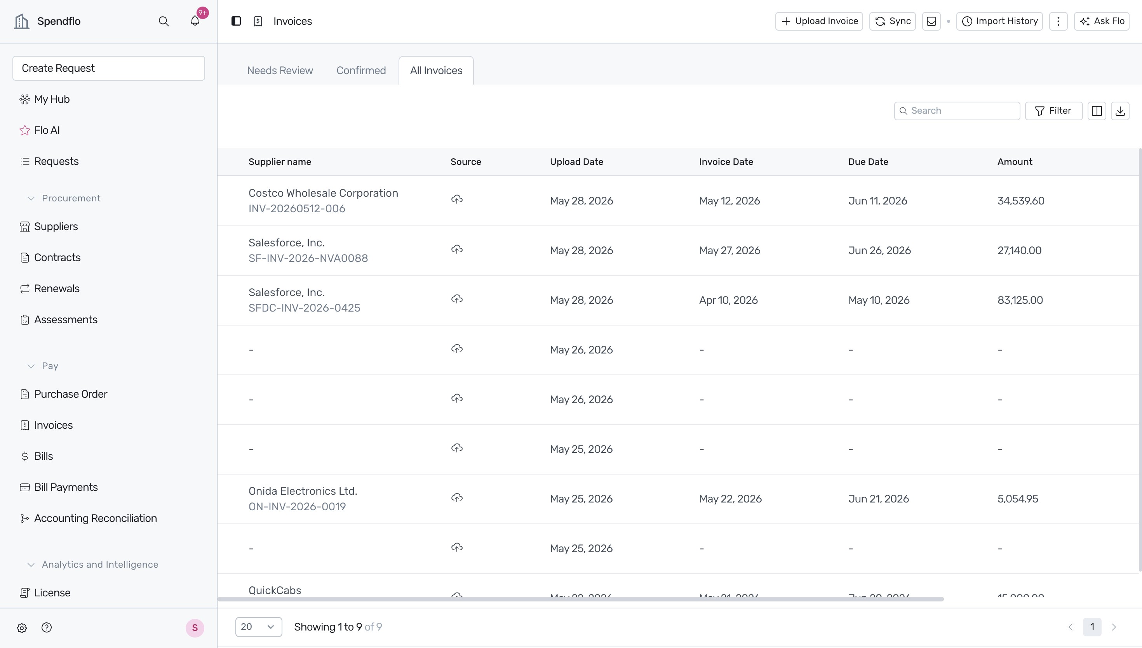Screen dimensions: 1142x648
Task: Go to previous page arrow
Action: point(1070,627)
